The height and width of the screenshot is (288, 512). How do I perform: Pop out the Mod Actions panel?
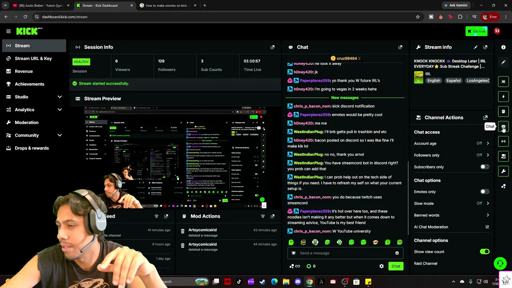(x=272, y=216)
